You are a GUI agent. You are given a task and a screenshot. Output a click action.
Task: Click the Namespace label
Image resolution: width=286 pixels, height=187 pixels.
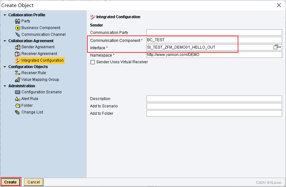101,55
